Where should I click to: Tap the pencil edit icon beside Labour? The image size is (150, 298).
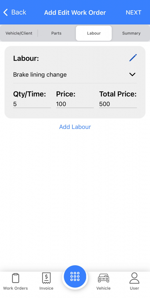click(133, 58)
